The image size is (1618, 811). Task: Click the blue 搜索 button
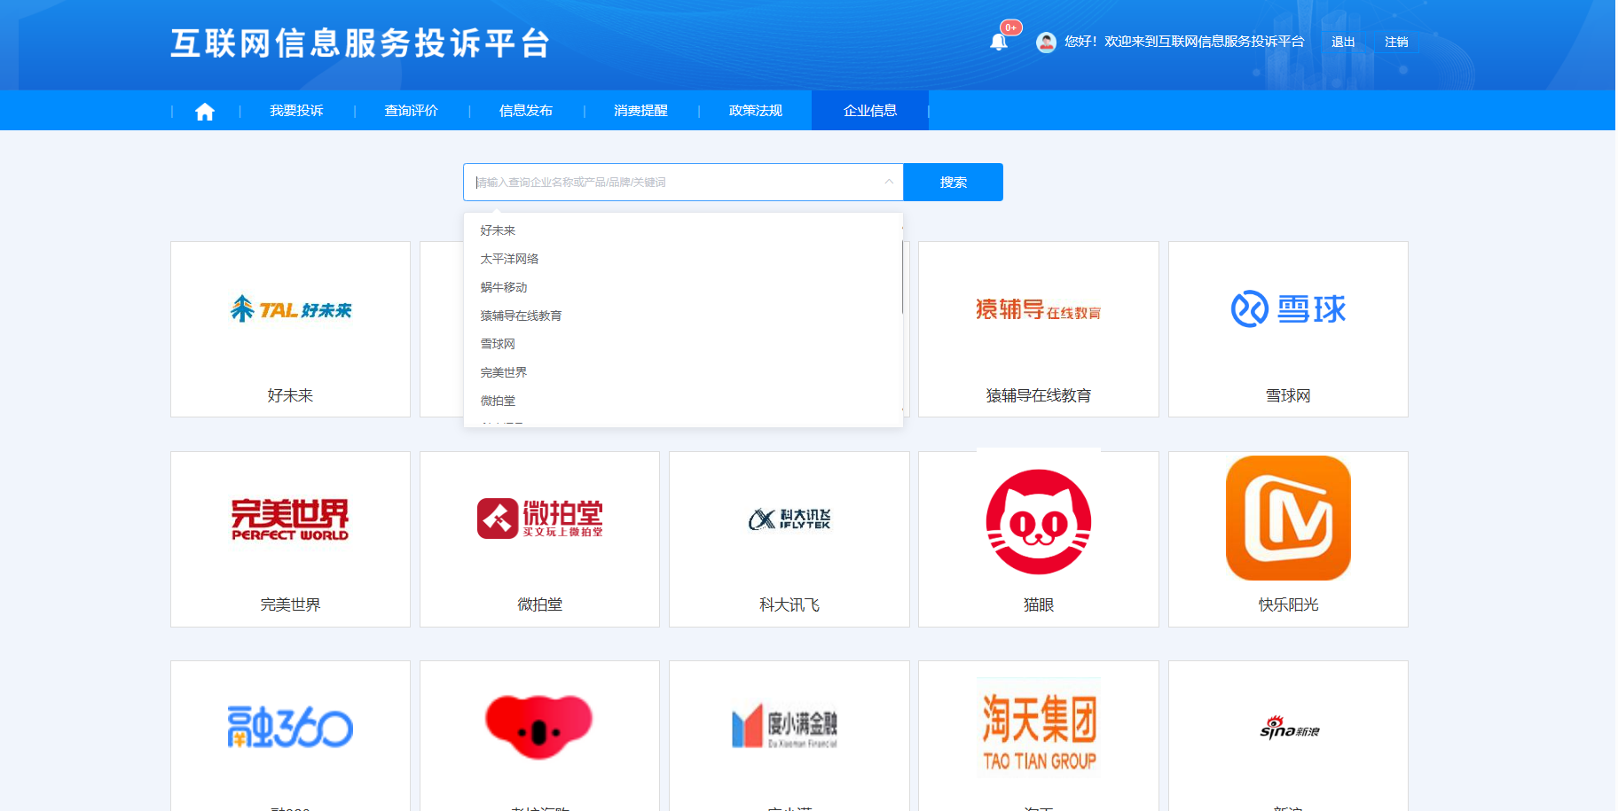pyautogui.click(x=954, y=182)
